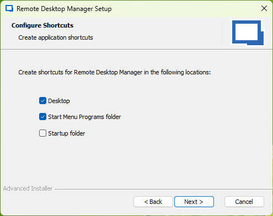Click the checkmark inside the Start Menu box

pos(42,117)
